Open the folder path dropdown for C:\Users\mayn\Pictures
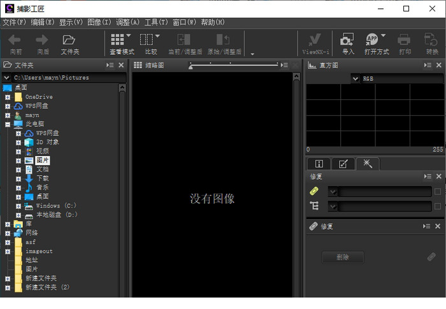Screen dimensions: 446x309 tap(7, 78)
